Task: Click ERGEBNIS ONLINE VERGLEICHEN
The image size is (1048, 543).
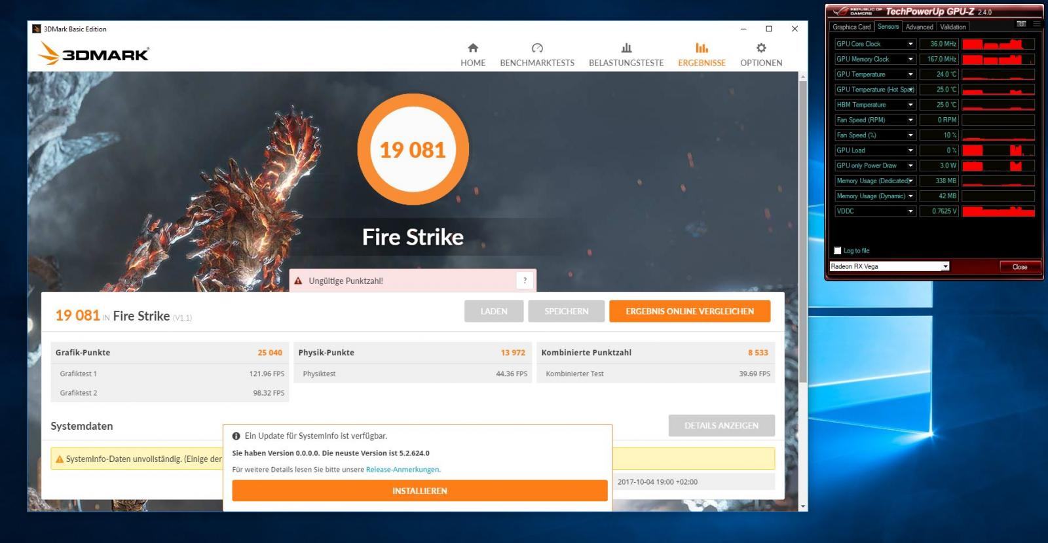Action: coord(690,311)
